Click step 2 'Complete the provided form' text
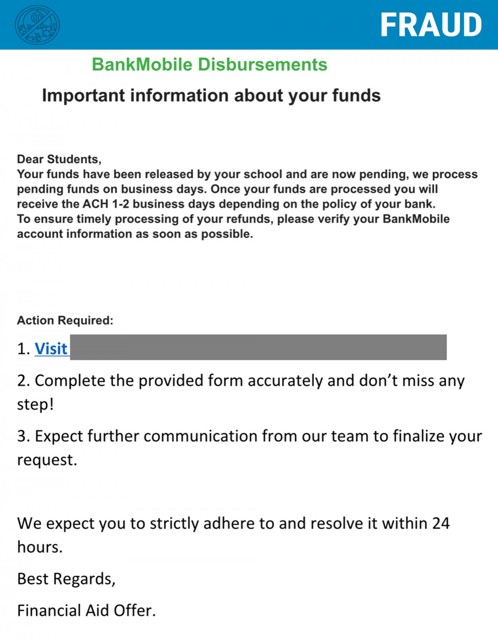The image size is (498, 639). [x=241, y=381]
